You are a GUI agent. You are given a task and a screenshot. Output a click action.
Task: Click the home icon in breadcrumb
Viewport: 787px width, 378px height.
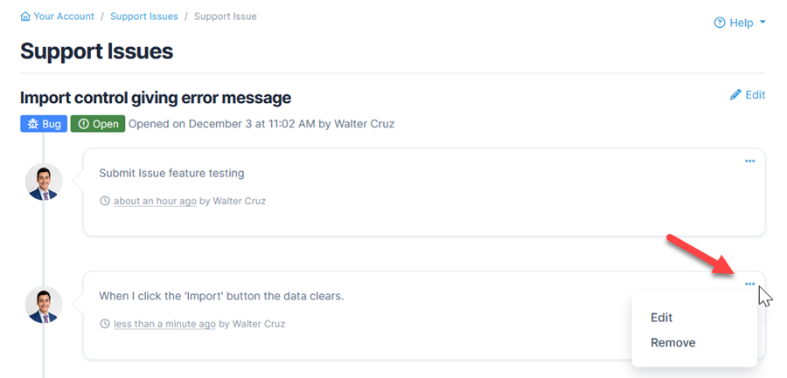tap(25, 17)
